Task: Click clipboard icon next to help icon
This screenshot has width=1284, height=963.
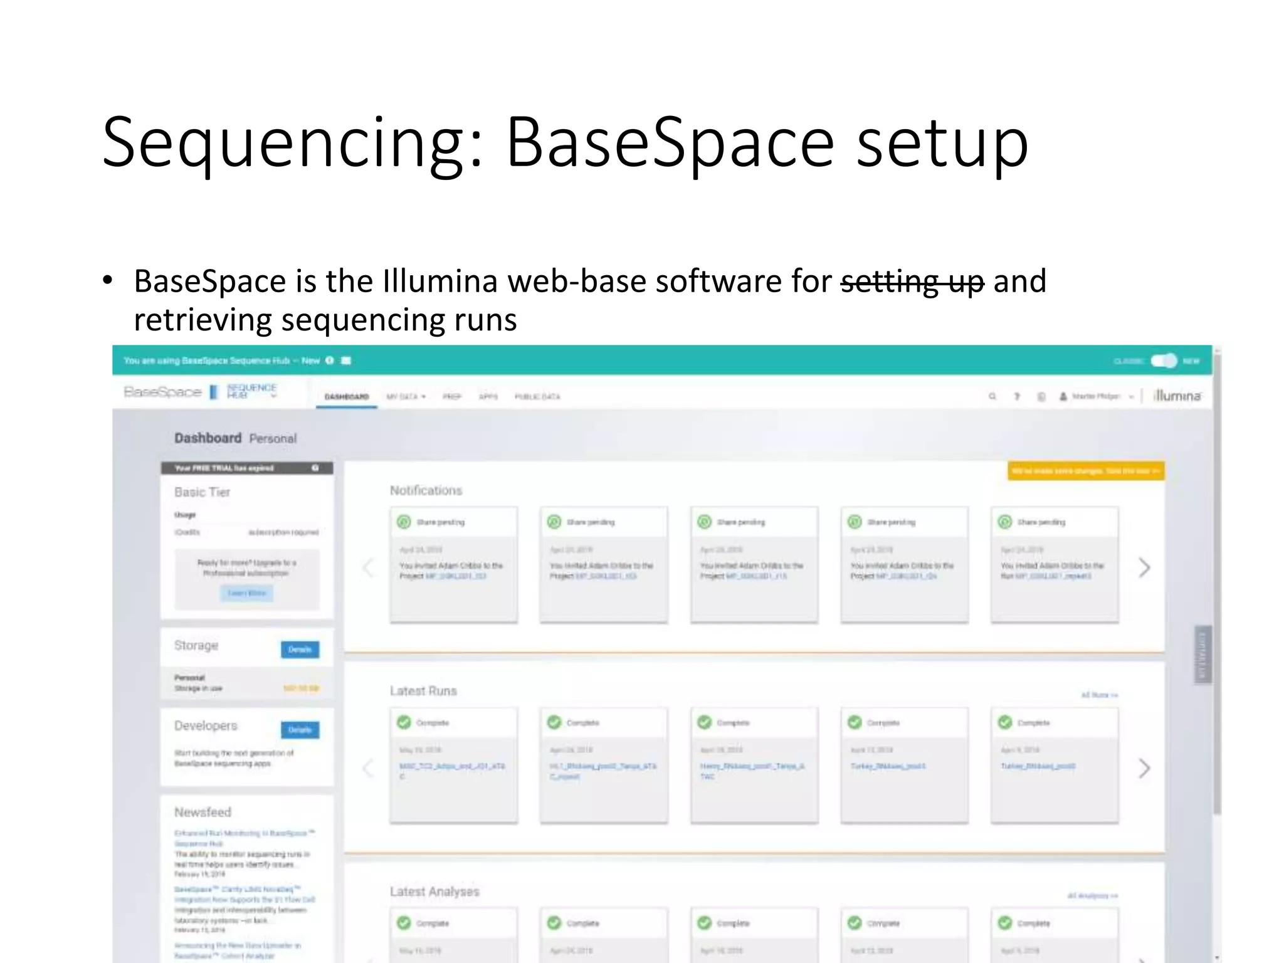Action: (1041, 396)
